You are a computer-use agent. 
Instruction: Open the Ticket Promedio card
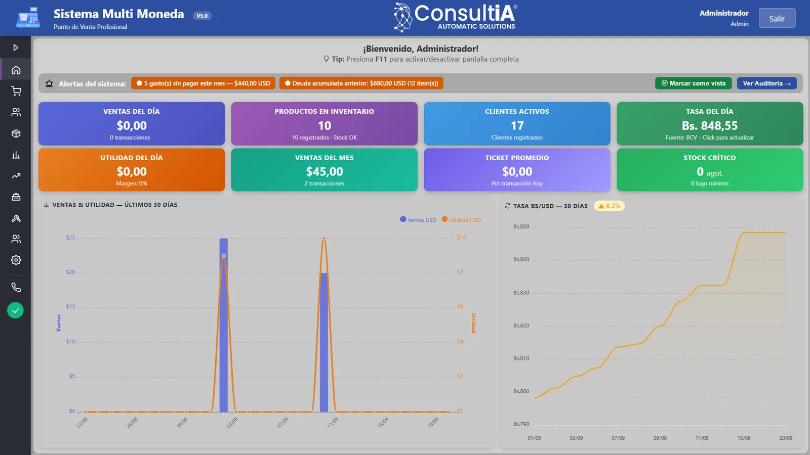(517, 170)
